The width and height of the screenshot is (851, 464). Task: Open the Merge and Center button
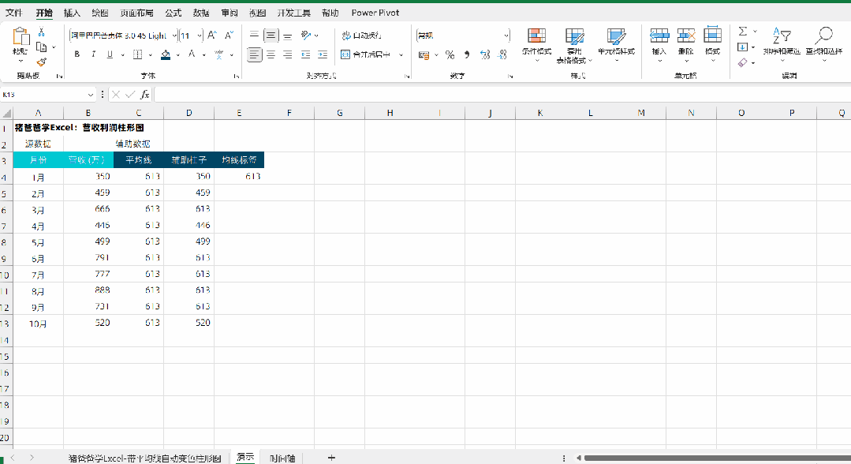click(x=365, y=54)
